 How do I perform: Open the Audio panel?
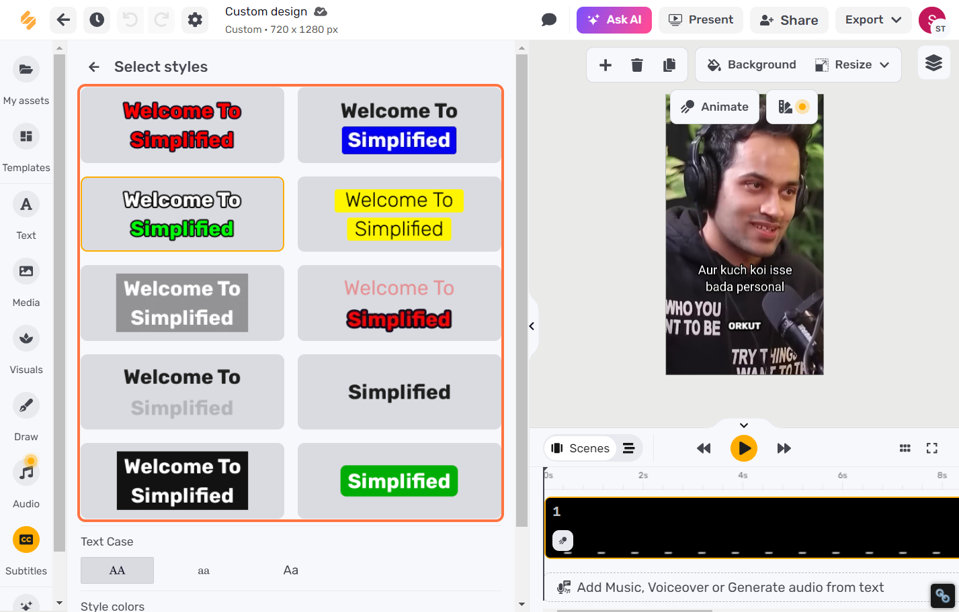point(26,484)
